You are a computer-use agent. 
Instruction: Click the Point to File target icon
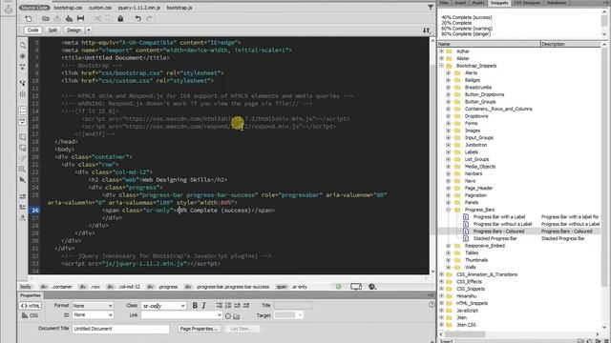pos(228,316)
